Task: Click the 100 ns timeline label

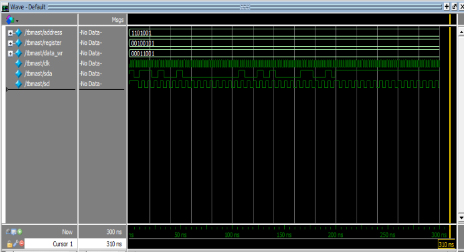Action: 232,235
